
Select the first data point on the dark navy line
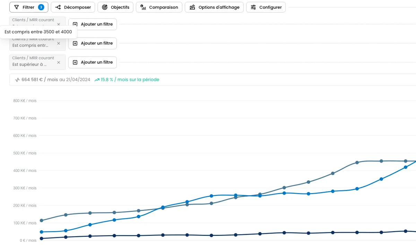pos(42,239)
